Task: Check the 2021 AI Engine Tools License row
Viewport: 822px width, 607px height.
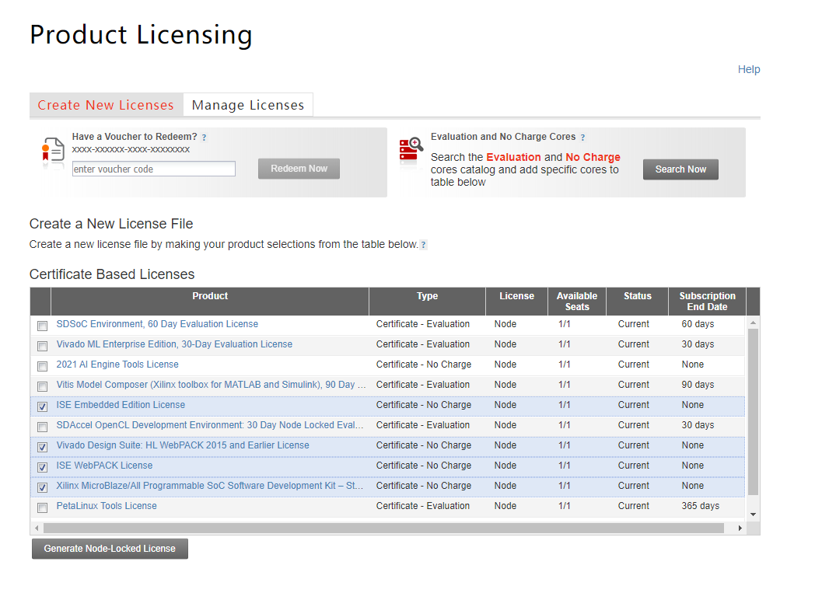Action: 42,366
